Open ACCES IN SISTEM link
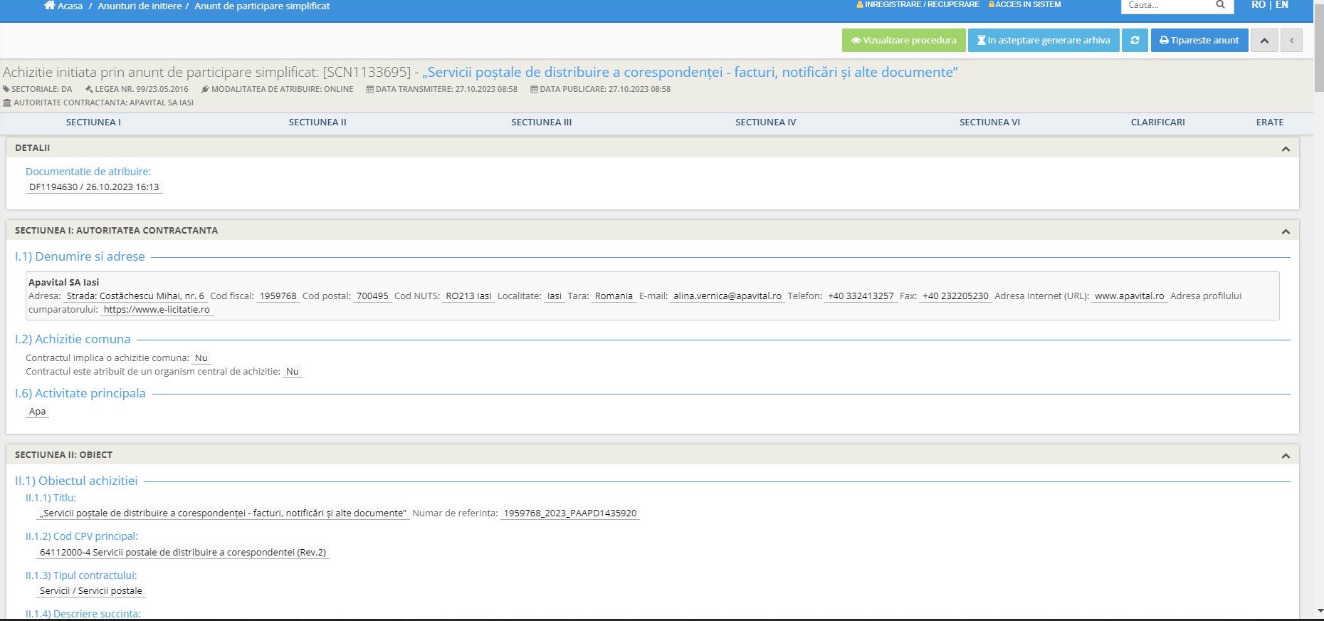 pos(1024,4)
